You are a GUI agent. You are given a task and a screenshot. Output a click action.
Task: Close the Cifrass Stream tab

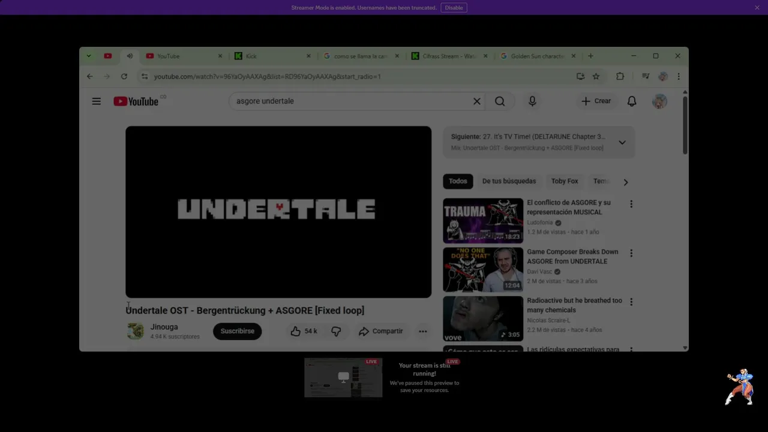point(485,56)
